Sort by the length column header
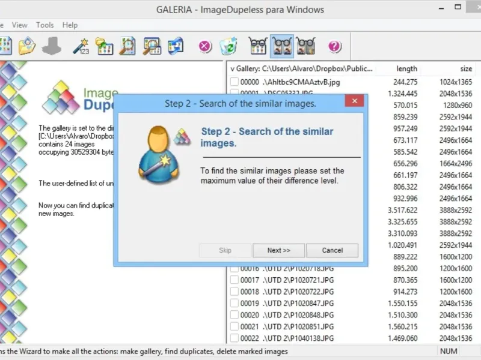This screenshot has width=481, height=360. (406, 68)
